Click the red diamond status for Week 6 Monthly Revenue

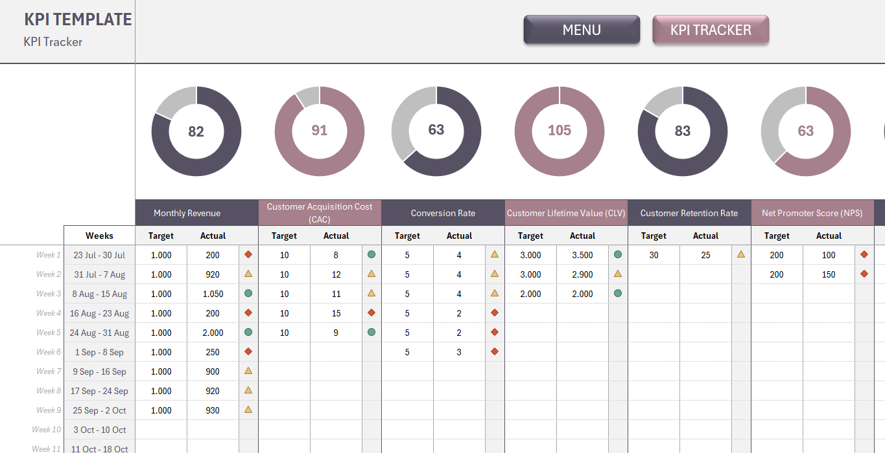click(248, 352)
